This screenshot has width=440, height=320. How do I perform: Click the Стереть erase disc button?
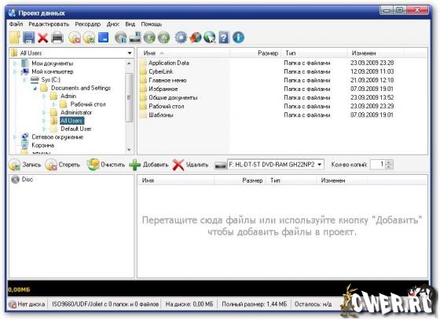[x=63, y=165]
